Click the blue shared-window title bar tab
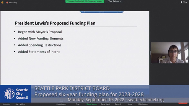This screenshot has height=106, width=189. tap(102, 12)
